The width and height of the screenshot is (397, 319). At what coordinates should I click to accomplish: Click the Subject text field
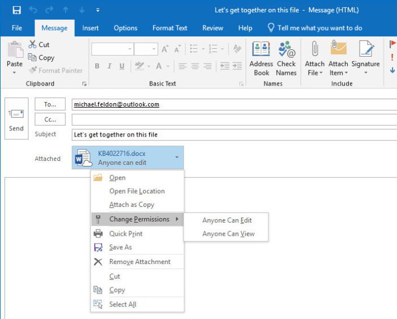point(233,135)
